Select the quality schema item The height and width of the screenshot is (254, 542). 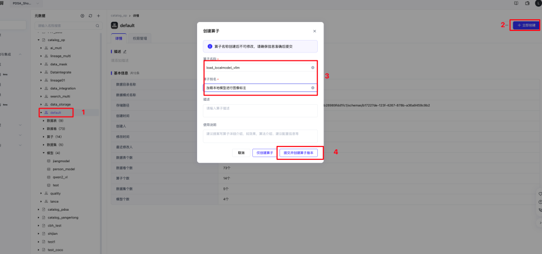pos(55,193)
